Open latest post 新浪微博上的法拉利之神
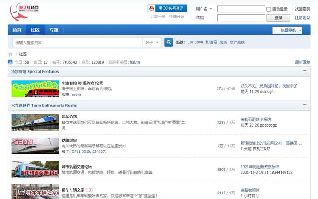318x199 pixels. [x=271, y=143]
